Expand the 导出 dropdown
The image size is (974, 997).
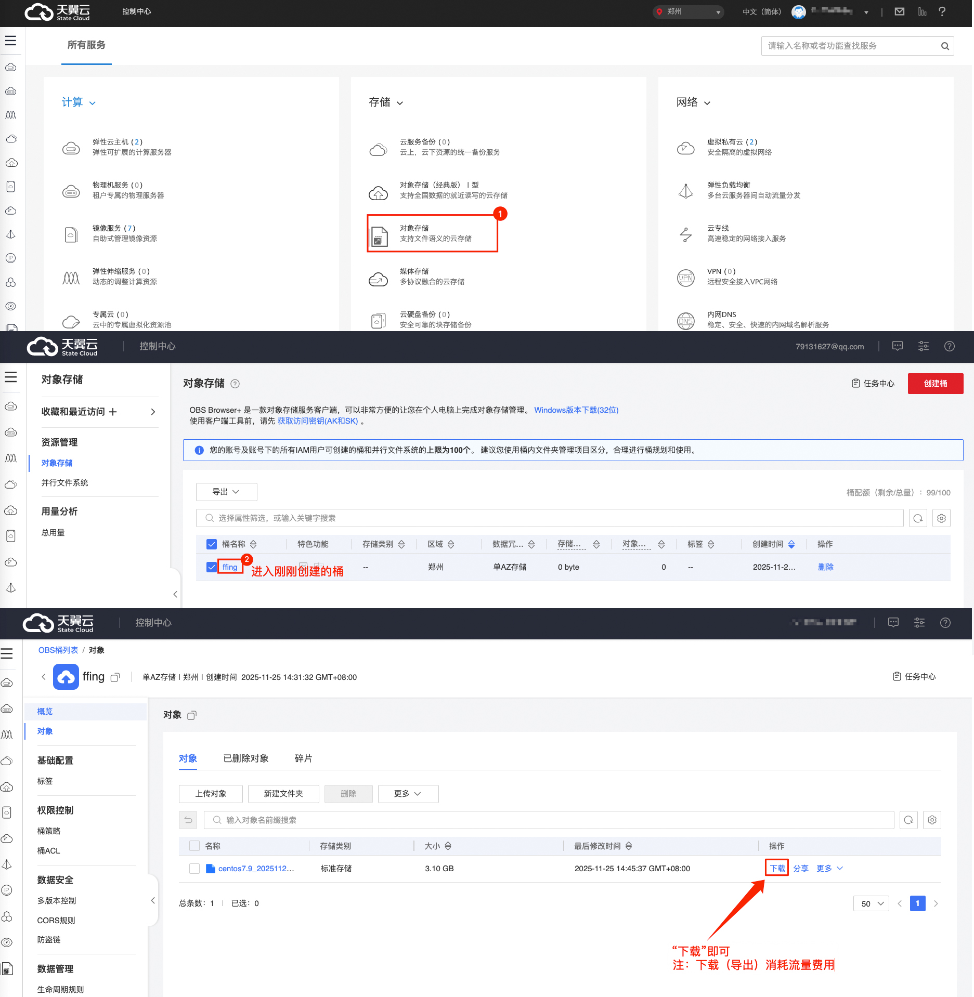[x=226, y=492]
